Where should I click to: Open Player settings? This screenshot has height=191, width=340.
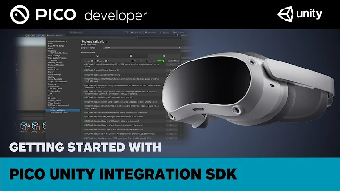tap(51, 72)
